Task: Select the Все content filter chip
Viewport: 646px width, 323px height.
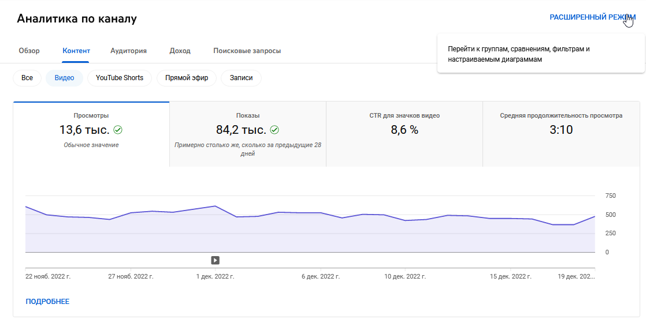Action: (27, 78)
